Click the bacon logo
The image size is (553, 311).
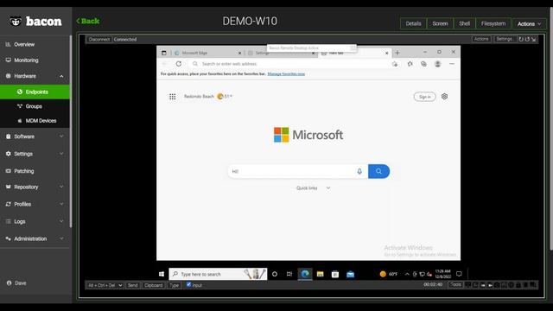coord(35,21)
